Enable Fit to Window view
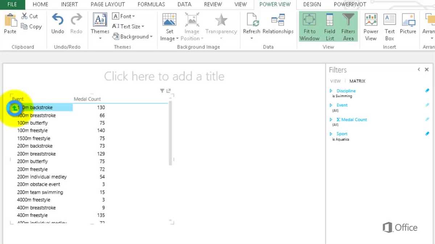Viewport: 435px width, 244px height. pyautogui.click(x=309, y=24)
